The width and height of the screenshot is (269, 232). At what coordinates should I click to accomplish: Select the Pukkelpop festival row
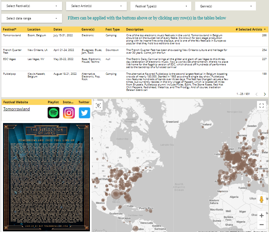134,82
